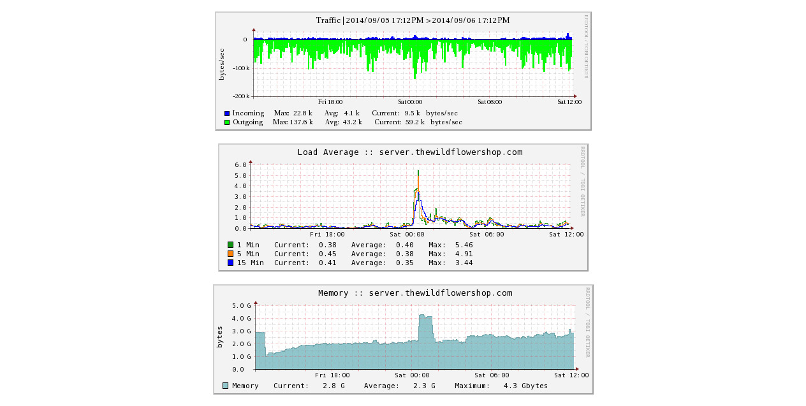Viewport: 806px width, 406px height.
Task: Select Sat 00:00 label on Traffic graph
Action: [x=410, y=102]
